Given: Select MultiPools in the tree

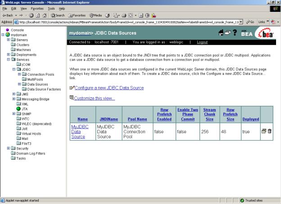Looking at the screenshot, I should [35, 79].
